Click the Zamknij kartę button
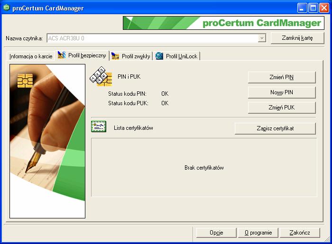The image size is (332, 244). point(297,38)
